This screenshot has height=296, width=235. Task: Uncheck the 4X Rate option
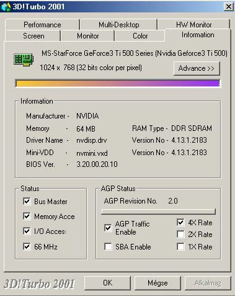tap(180, 223)
